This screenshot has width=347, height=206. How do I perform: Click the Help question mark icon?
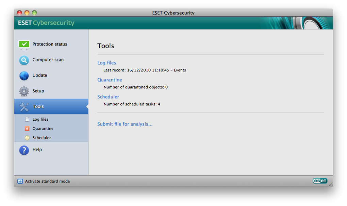(24, 150)
